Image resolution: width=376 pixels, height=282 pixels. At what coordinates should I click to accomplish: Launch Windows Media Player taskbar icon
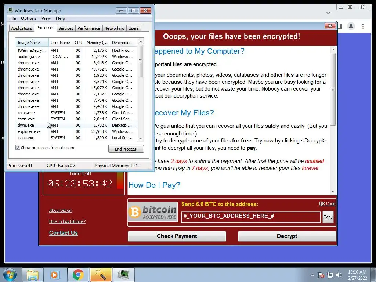pos(54,275)
